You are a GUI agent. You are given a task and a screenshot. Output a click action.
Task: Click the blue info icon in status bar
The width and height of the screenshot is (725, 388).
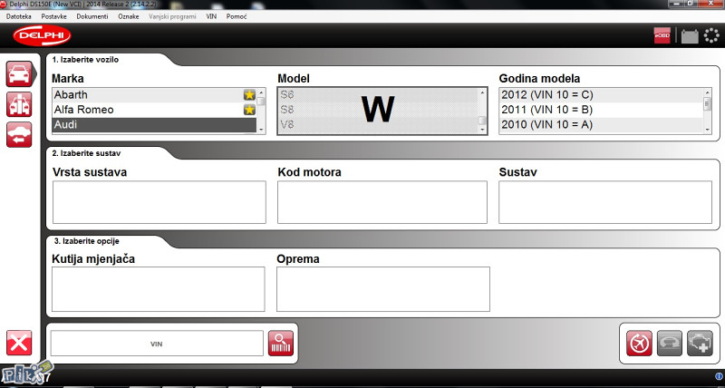719,376
